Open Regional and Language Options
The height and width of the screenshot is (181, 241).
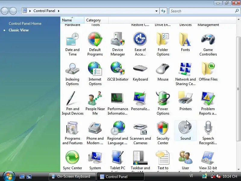(x=117, y=133)
